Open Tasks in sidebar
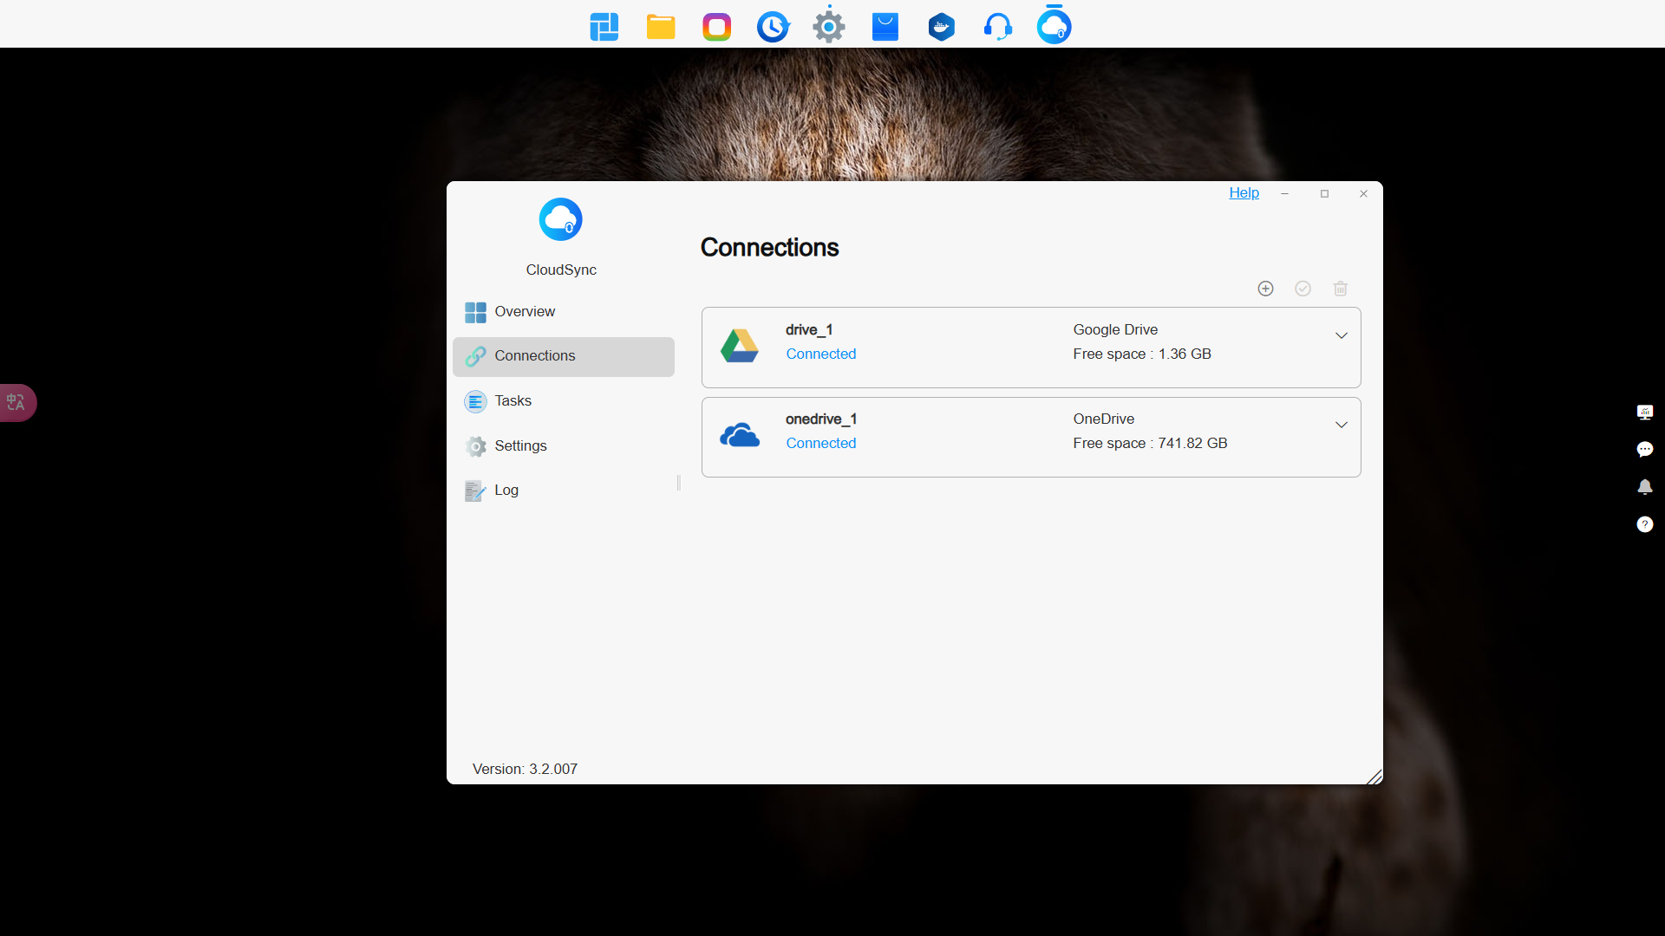1665x936 pixels. (564, 401)
